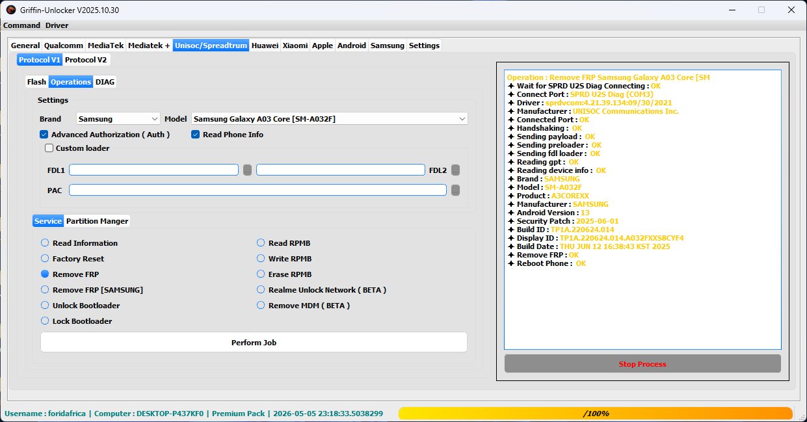Switch to the Partition Manger tab
This screenshot has height=422, width=807.
point(98,221)
